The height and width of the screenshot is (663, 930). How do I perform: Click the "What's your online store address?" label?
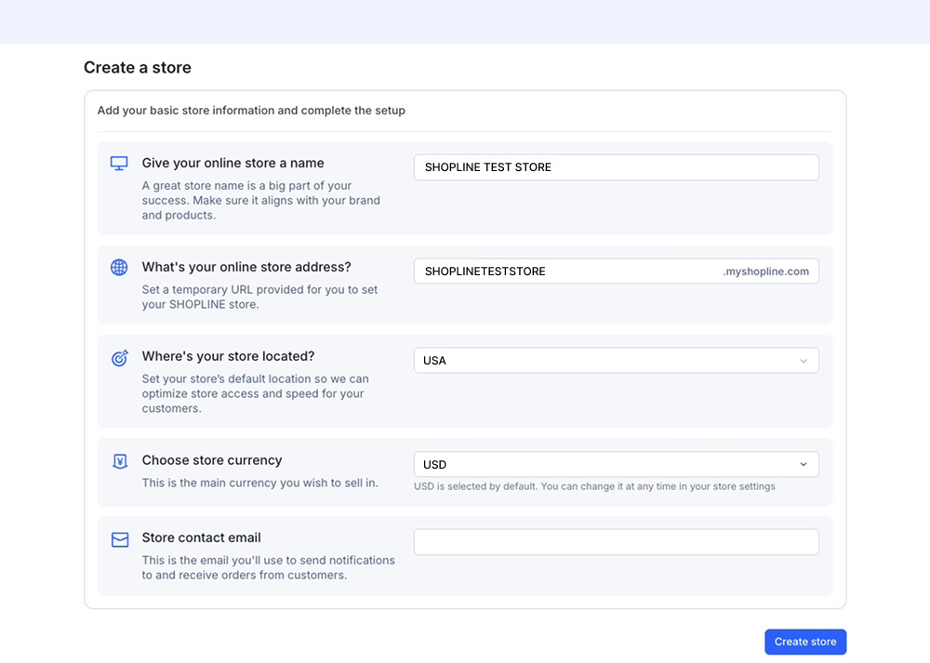[246, 267]
